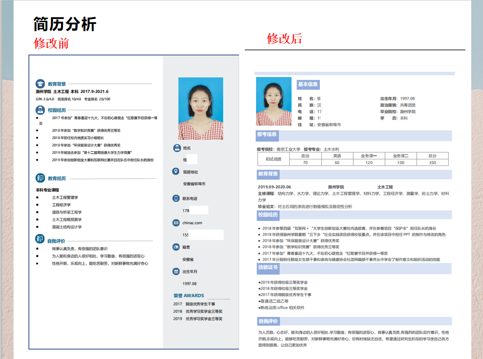Click the 毕业论文 thesis line
This screenshot has height=359, width=483.
[x=305, y=207]
